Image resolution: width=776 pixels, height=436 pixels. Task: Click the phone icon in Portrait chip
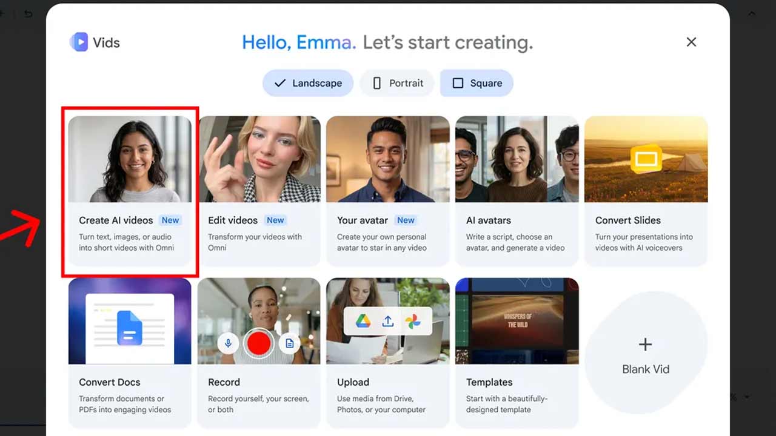tap(376, 83)
